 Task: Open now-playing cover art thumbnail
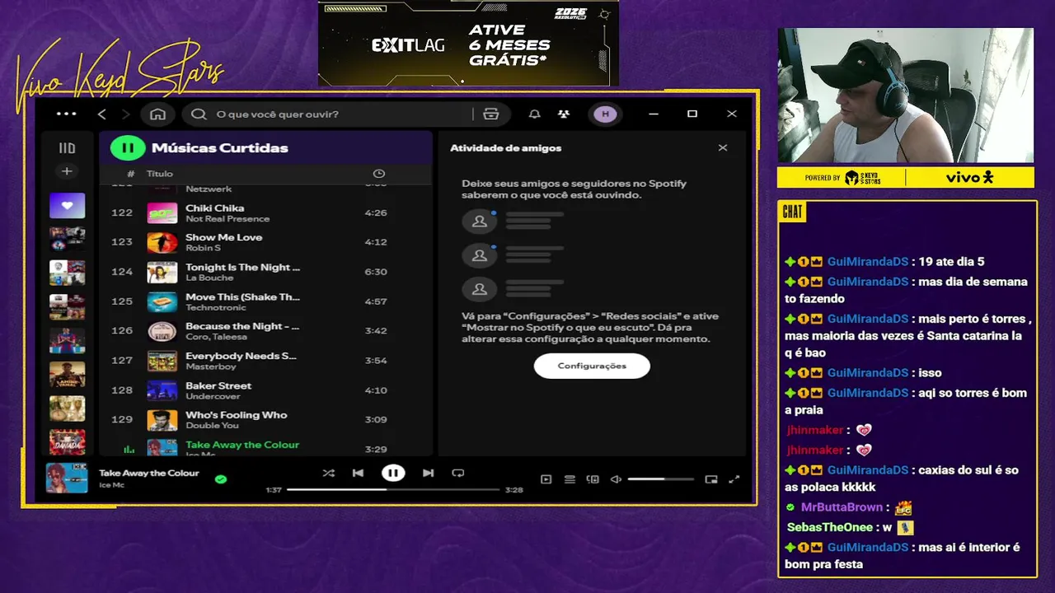[67, 479]
